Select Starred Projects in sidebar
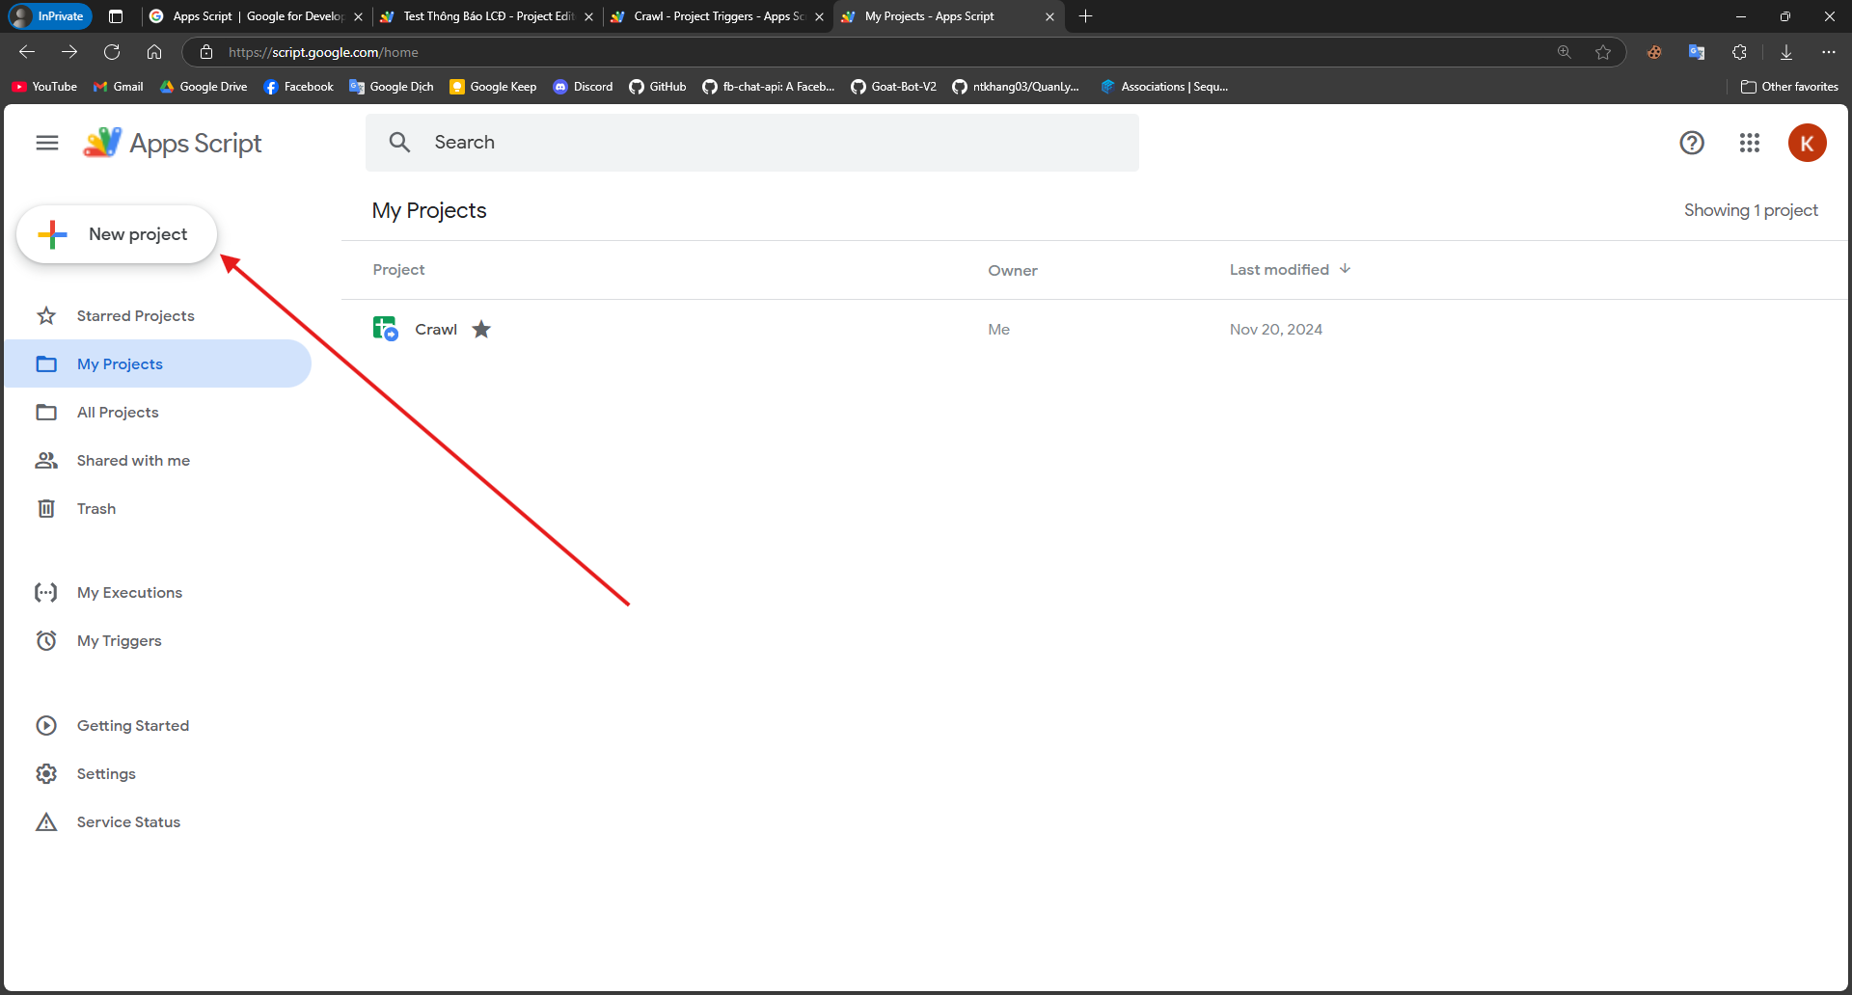The width and height of the screenshot is (1852, 995). coord(135,315)
